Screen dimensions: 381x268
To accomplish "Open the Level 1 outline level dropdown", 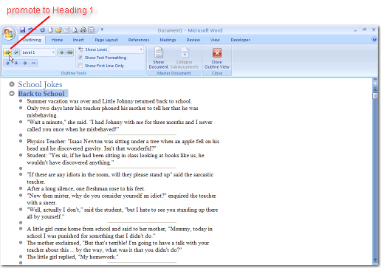I will tap(53, 52).
